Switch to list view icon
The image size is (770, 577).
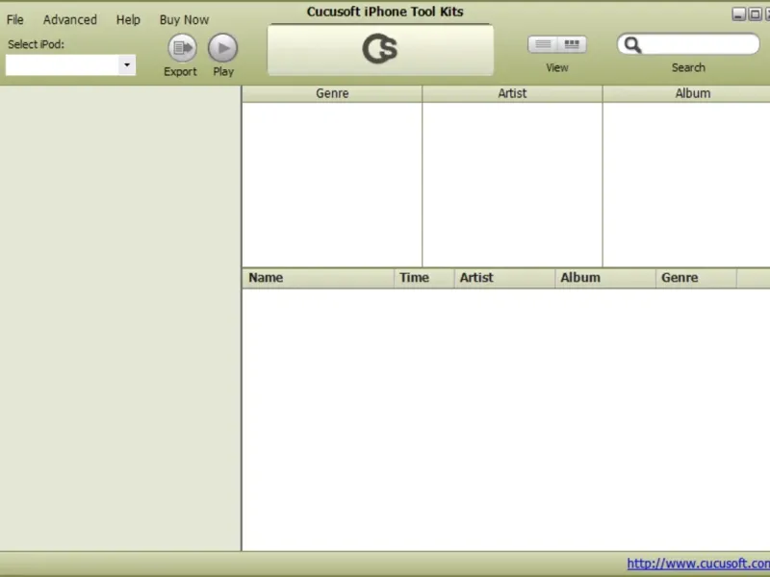point(543,44)
